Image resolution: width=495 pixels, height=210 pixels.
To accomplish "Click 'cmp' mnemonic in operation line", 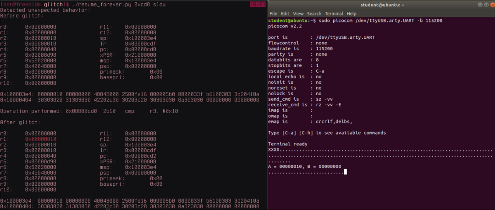I will (129, 111).
